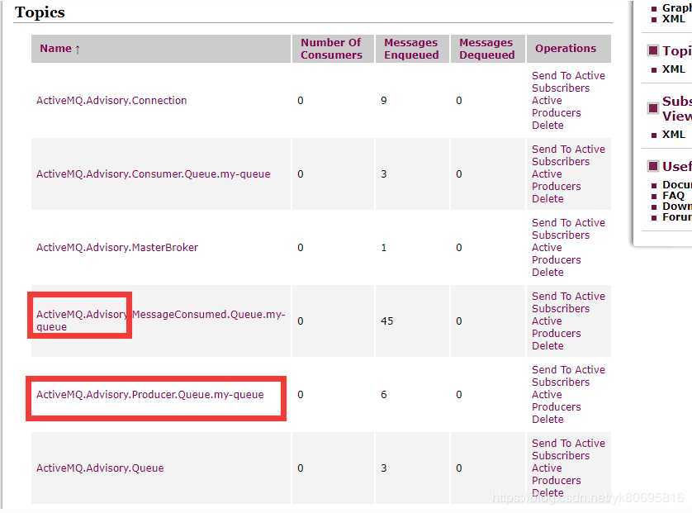Open ActiveMQ.Advisory.MessageConsumed.Queue.my-queue topic
692x513 pixels.
click(161, 321)
